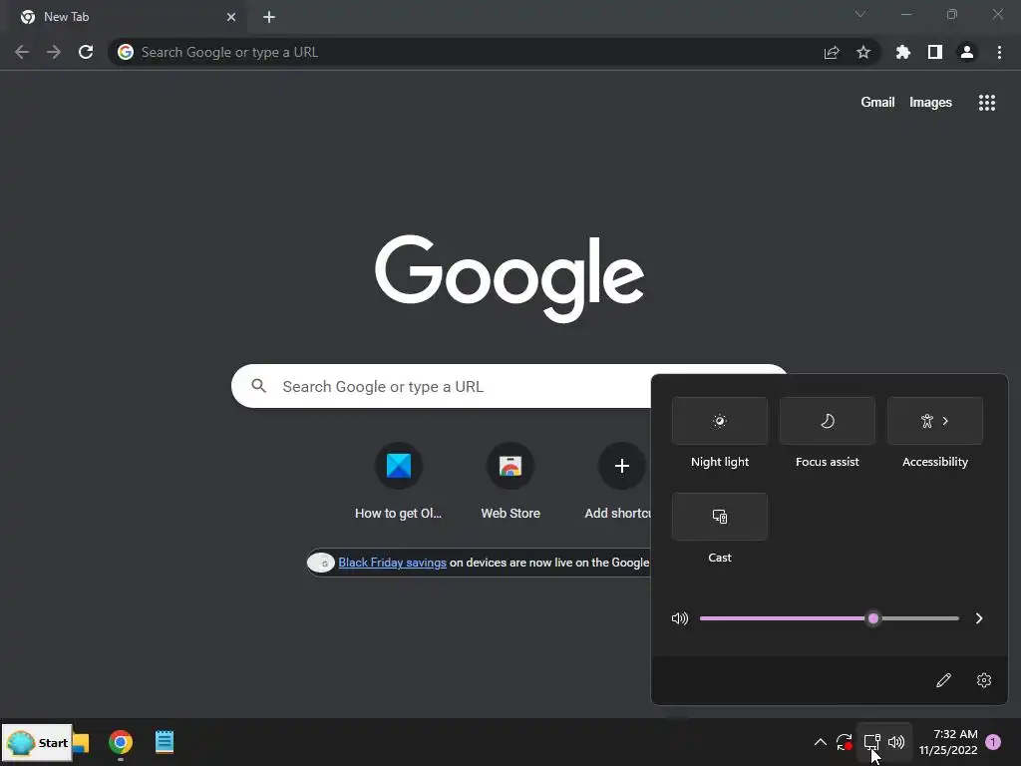Toggle Night light quick setting
The height and width of the screenshot is (766, 1021).
(x=720, y=421)
